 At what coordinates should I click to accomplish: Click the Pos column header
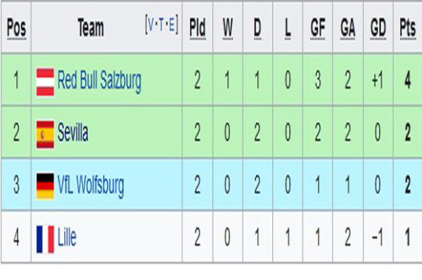(x=16, y=29)
